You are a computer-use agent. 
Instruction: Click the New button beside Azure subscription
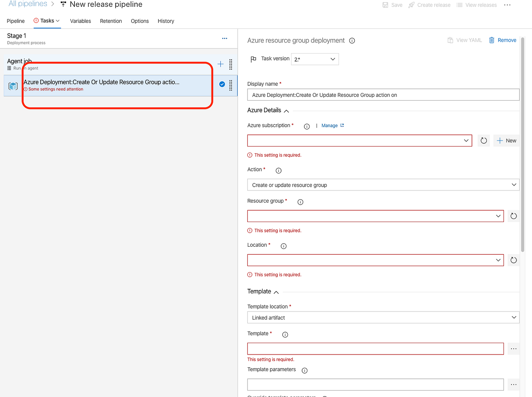coord(506,140)
